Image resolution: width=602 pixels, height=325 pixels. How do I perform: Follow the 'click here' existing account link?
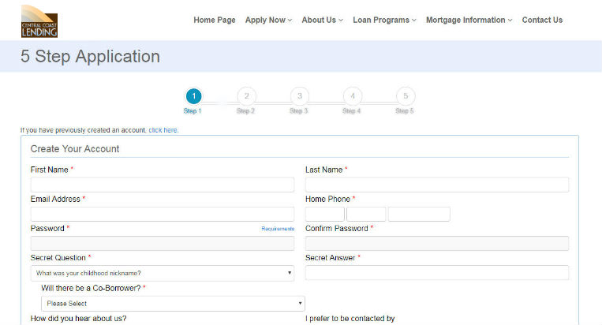[x=163, y=130]
